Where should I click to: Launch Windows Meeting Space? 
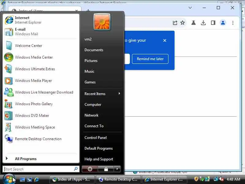click(41, 127)
